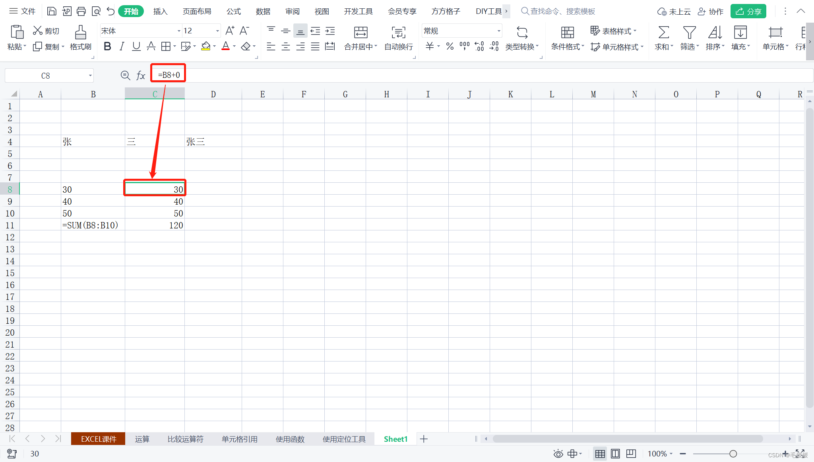Click cell B11 with =SUM(B8:B10)
814x462 pixels.
(x=93, y=225)
